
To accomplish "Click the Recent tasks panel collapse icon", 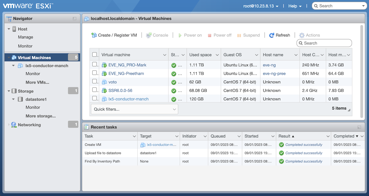I will tap(359, 127).
